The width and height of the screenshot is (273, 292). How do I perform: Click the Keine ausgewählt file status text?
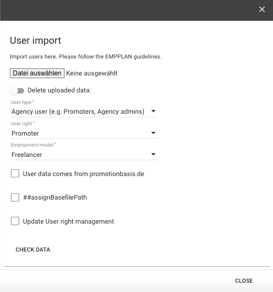(x=92, y=73)
